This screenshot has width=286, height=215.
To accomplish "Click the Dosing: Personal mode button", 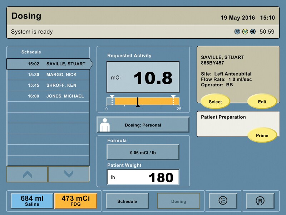I will (143, 125).
